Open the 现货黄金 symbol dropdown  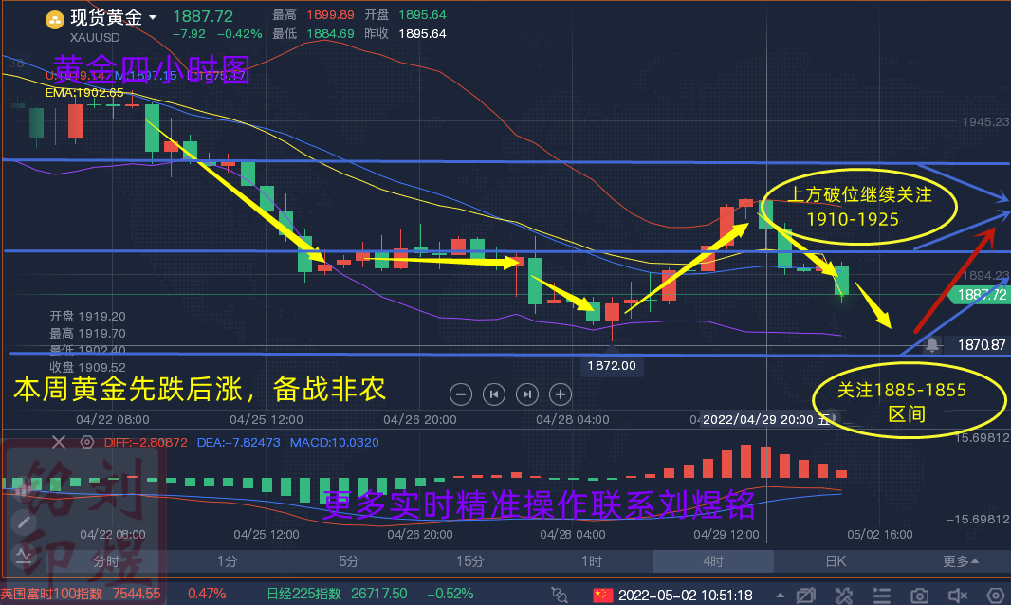(153, 17)
